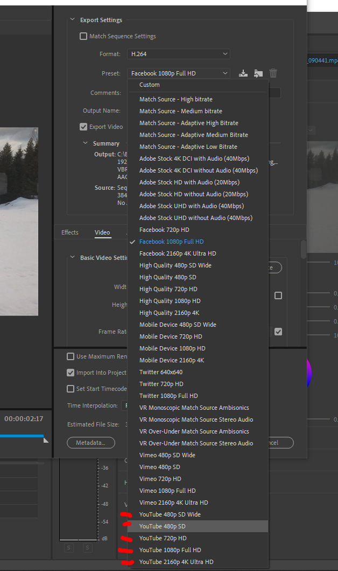
Task: Solo the left audio channel with its S button
Action: (x=68, y=547)
